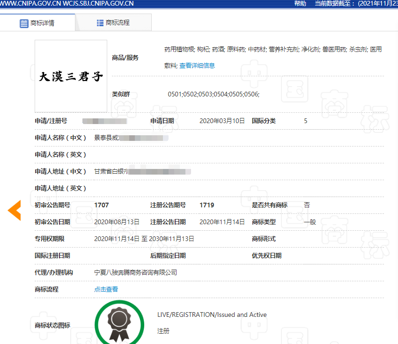Viewport: 398px width, 344px height.
Task: Click the orange left arrow
Action: pos(15,210)
